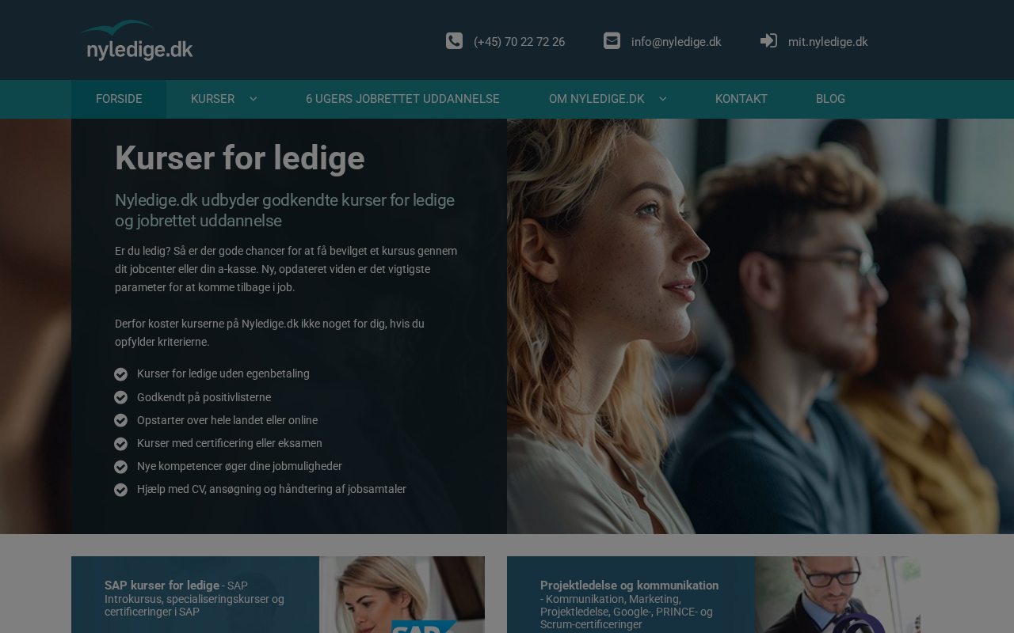The height and width of the screenshot is (633, 1014).
Task: Click the envelope email icon
Action: pos(612,40)
